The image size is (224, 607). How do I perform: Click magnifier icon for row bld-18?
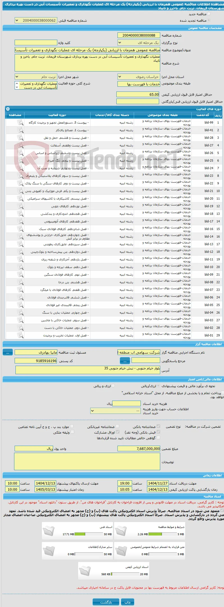(x=20, y=213)
